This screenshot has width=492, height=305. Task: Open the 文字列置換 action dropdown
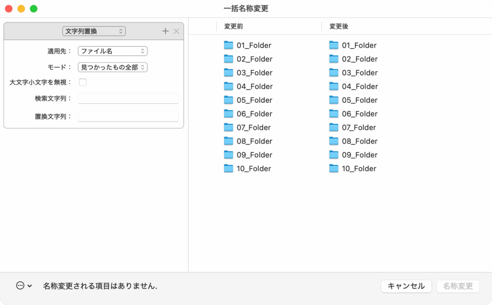coord(94,31)
